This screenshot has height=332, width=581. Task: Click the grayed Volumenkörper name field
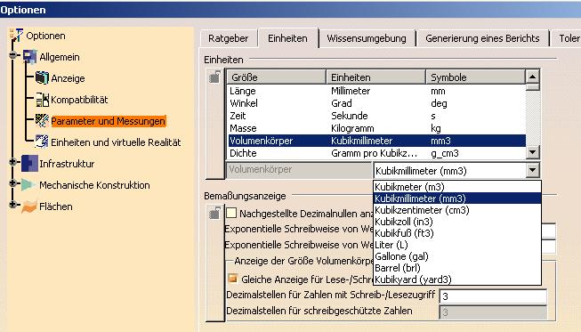pyautogui.click(x=299, y=170)
